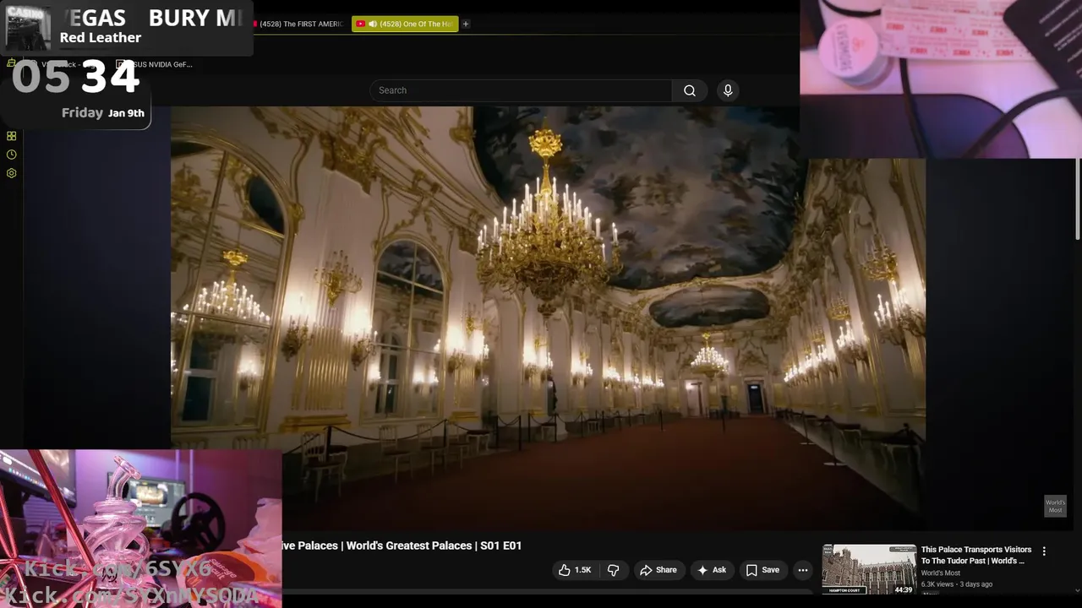Dislike the video with the thumbs-down icon
This screenshot has width=1082, height=608.
pos(614,570)
